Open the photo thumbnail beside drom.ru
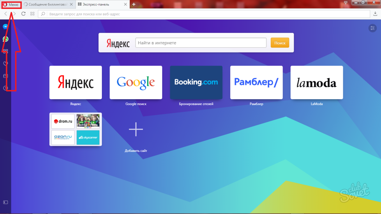The width and height of the screenshot is (381, 214). (88, 121)
